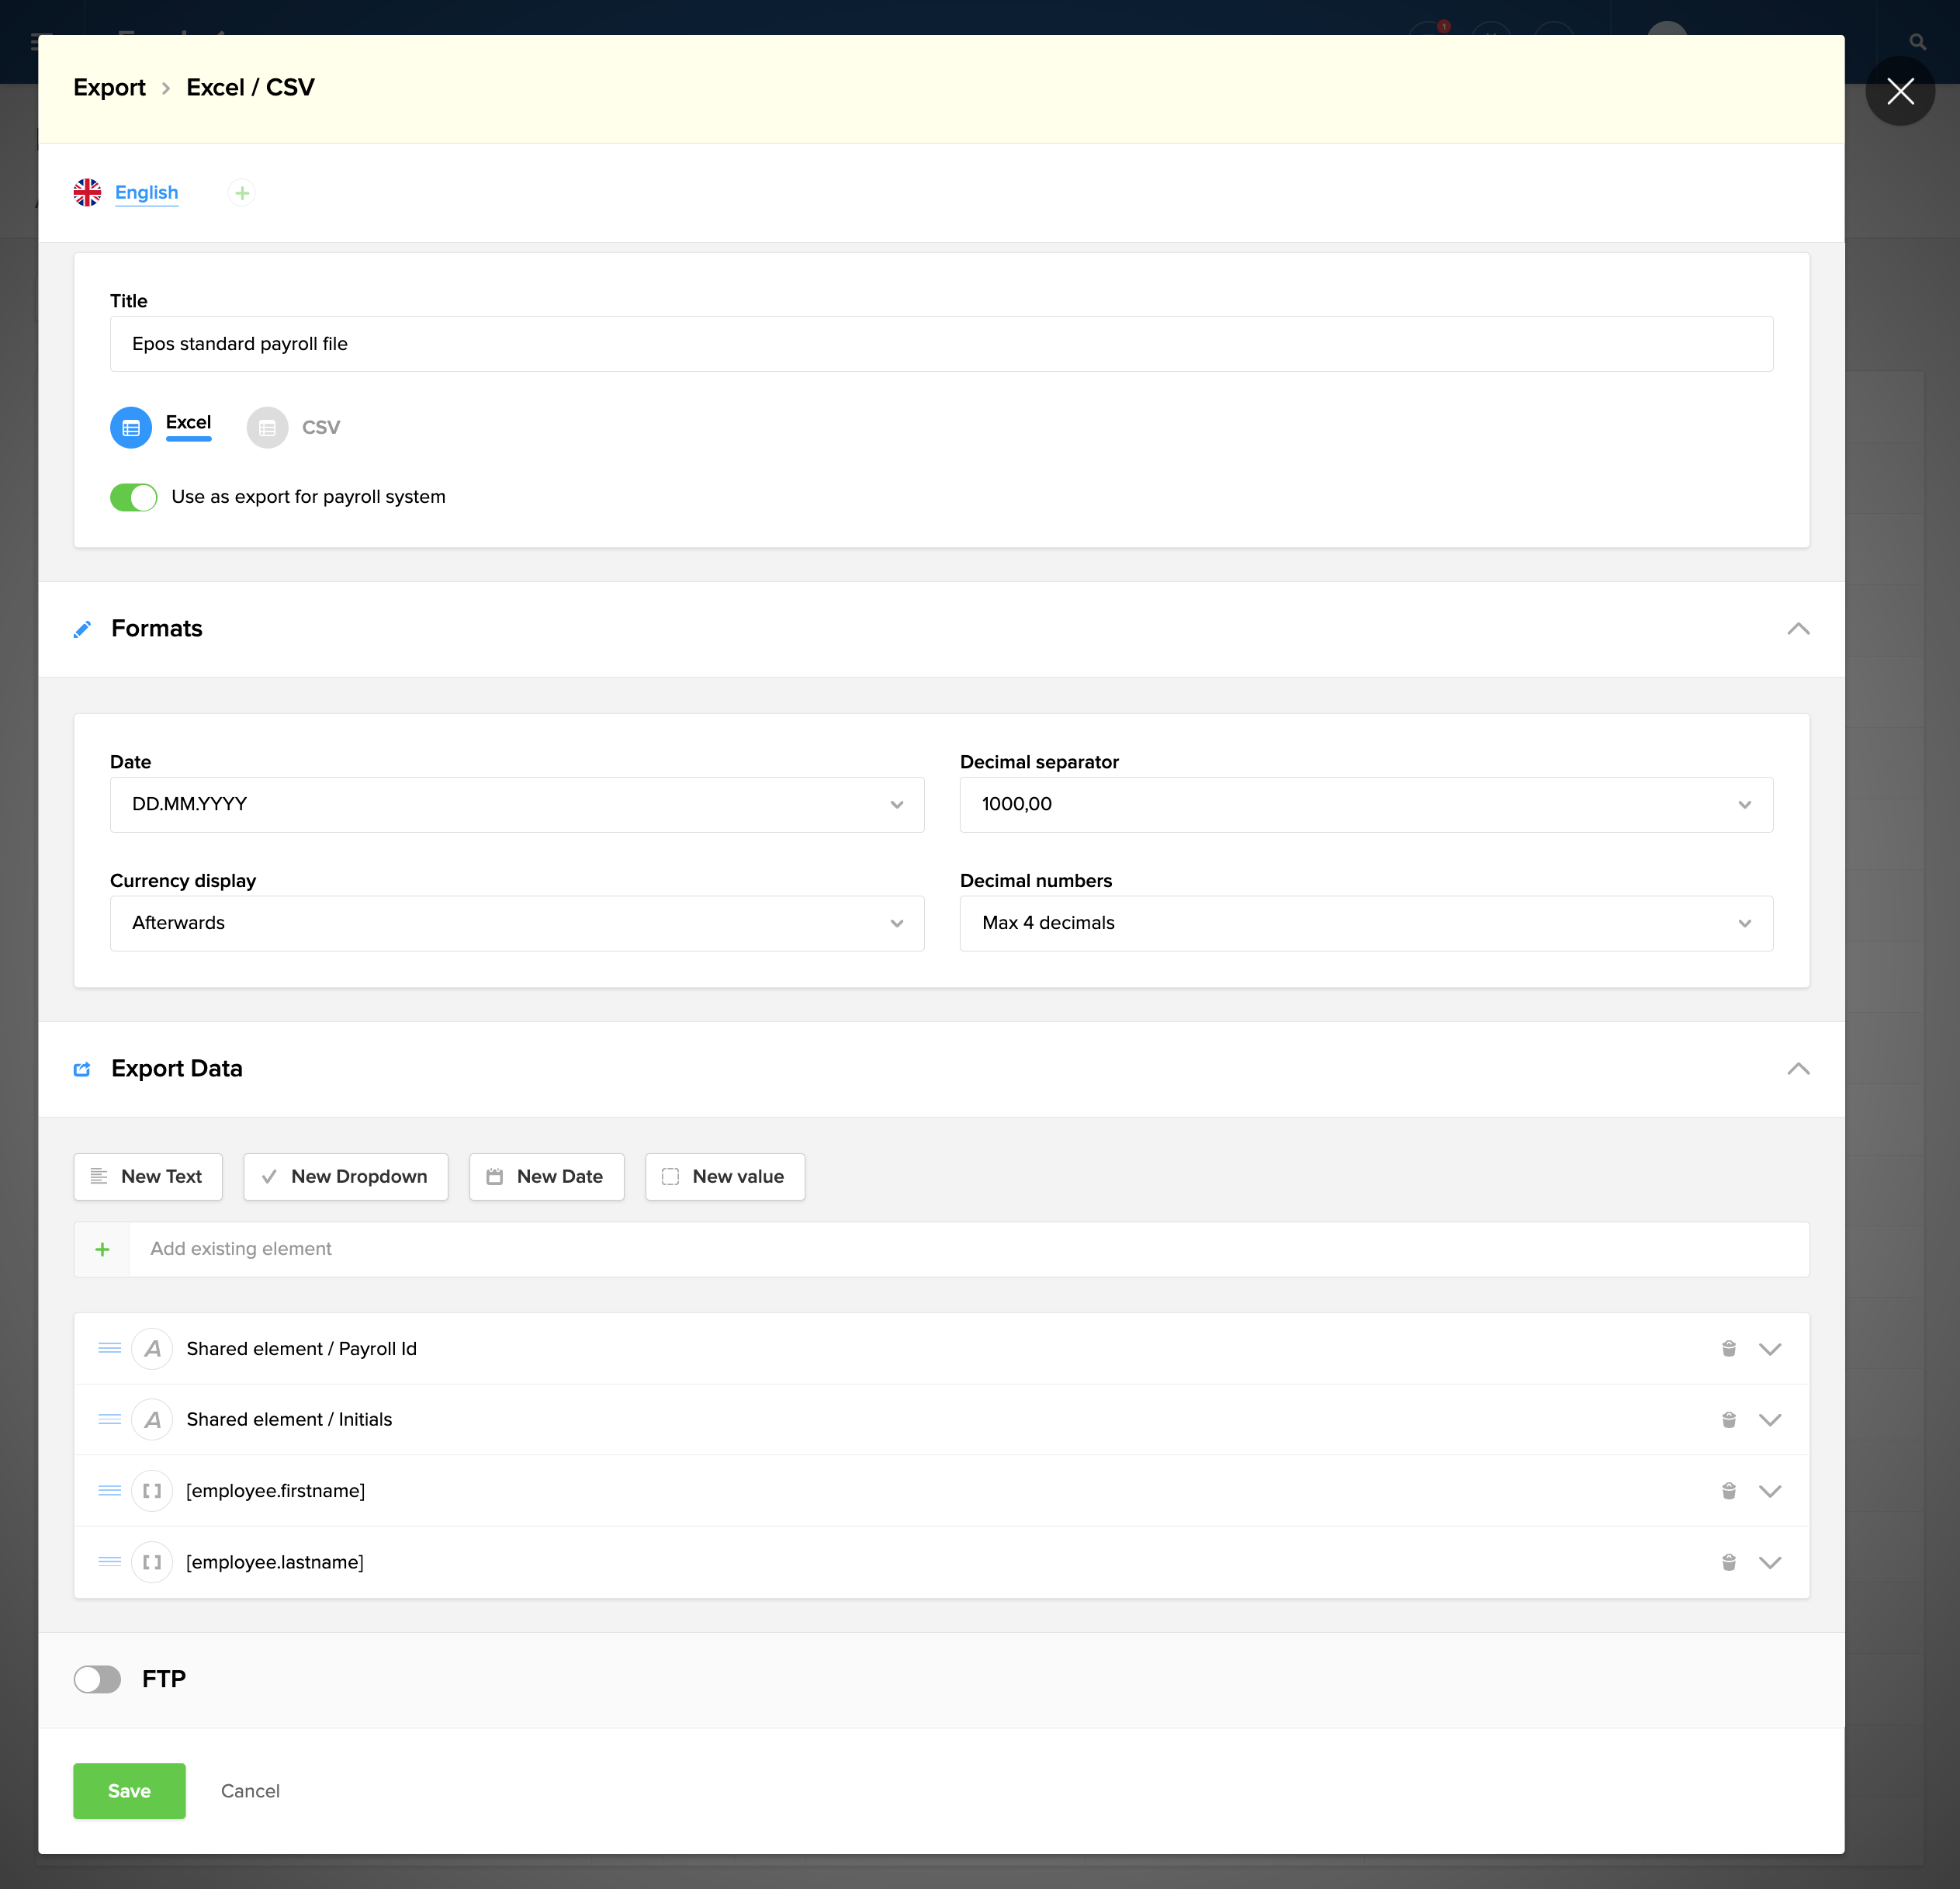Click the green Save button
This screenshot has height=1889, width=1960.
129,1791
